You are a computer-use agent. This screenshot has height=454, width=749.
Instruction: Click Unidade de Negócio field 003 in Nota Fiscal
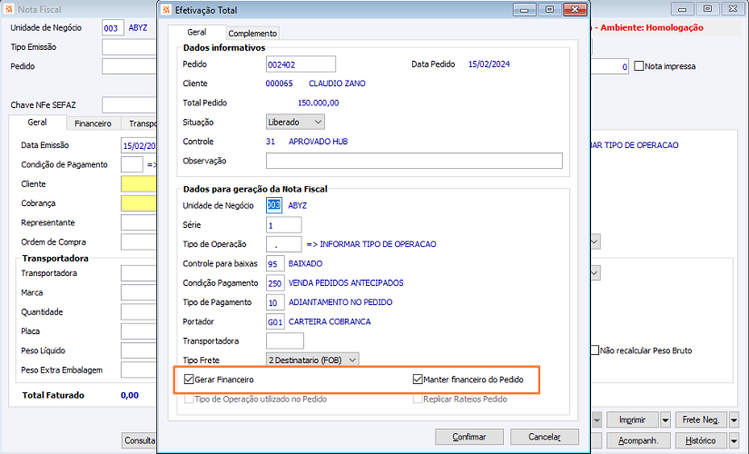[x=113, y=28]
